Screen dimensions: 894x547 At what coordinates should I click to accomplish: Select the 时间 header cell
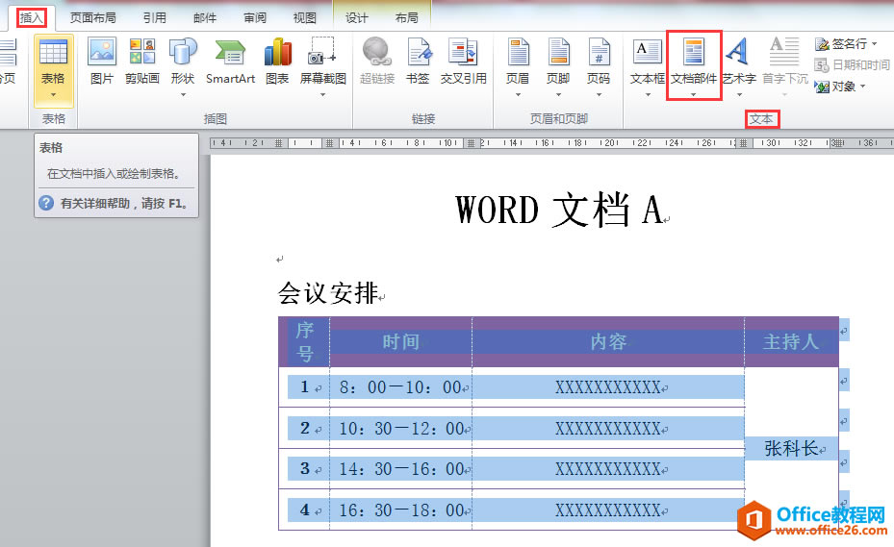tap(401, 342)
